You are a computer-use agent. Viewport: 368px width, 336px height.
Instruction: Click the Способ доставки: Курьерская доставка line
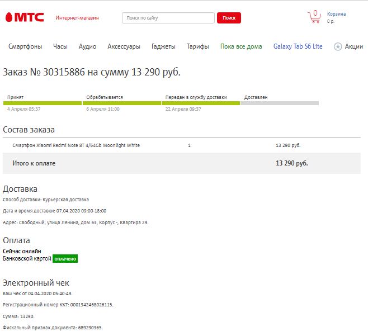click(x=46, y=200)
